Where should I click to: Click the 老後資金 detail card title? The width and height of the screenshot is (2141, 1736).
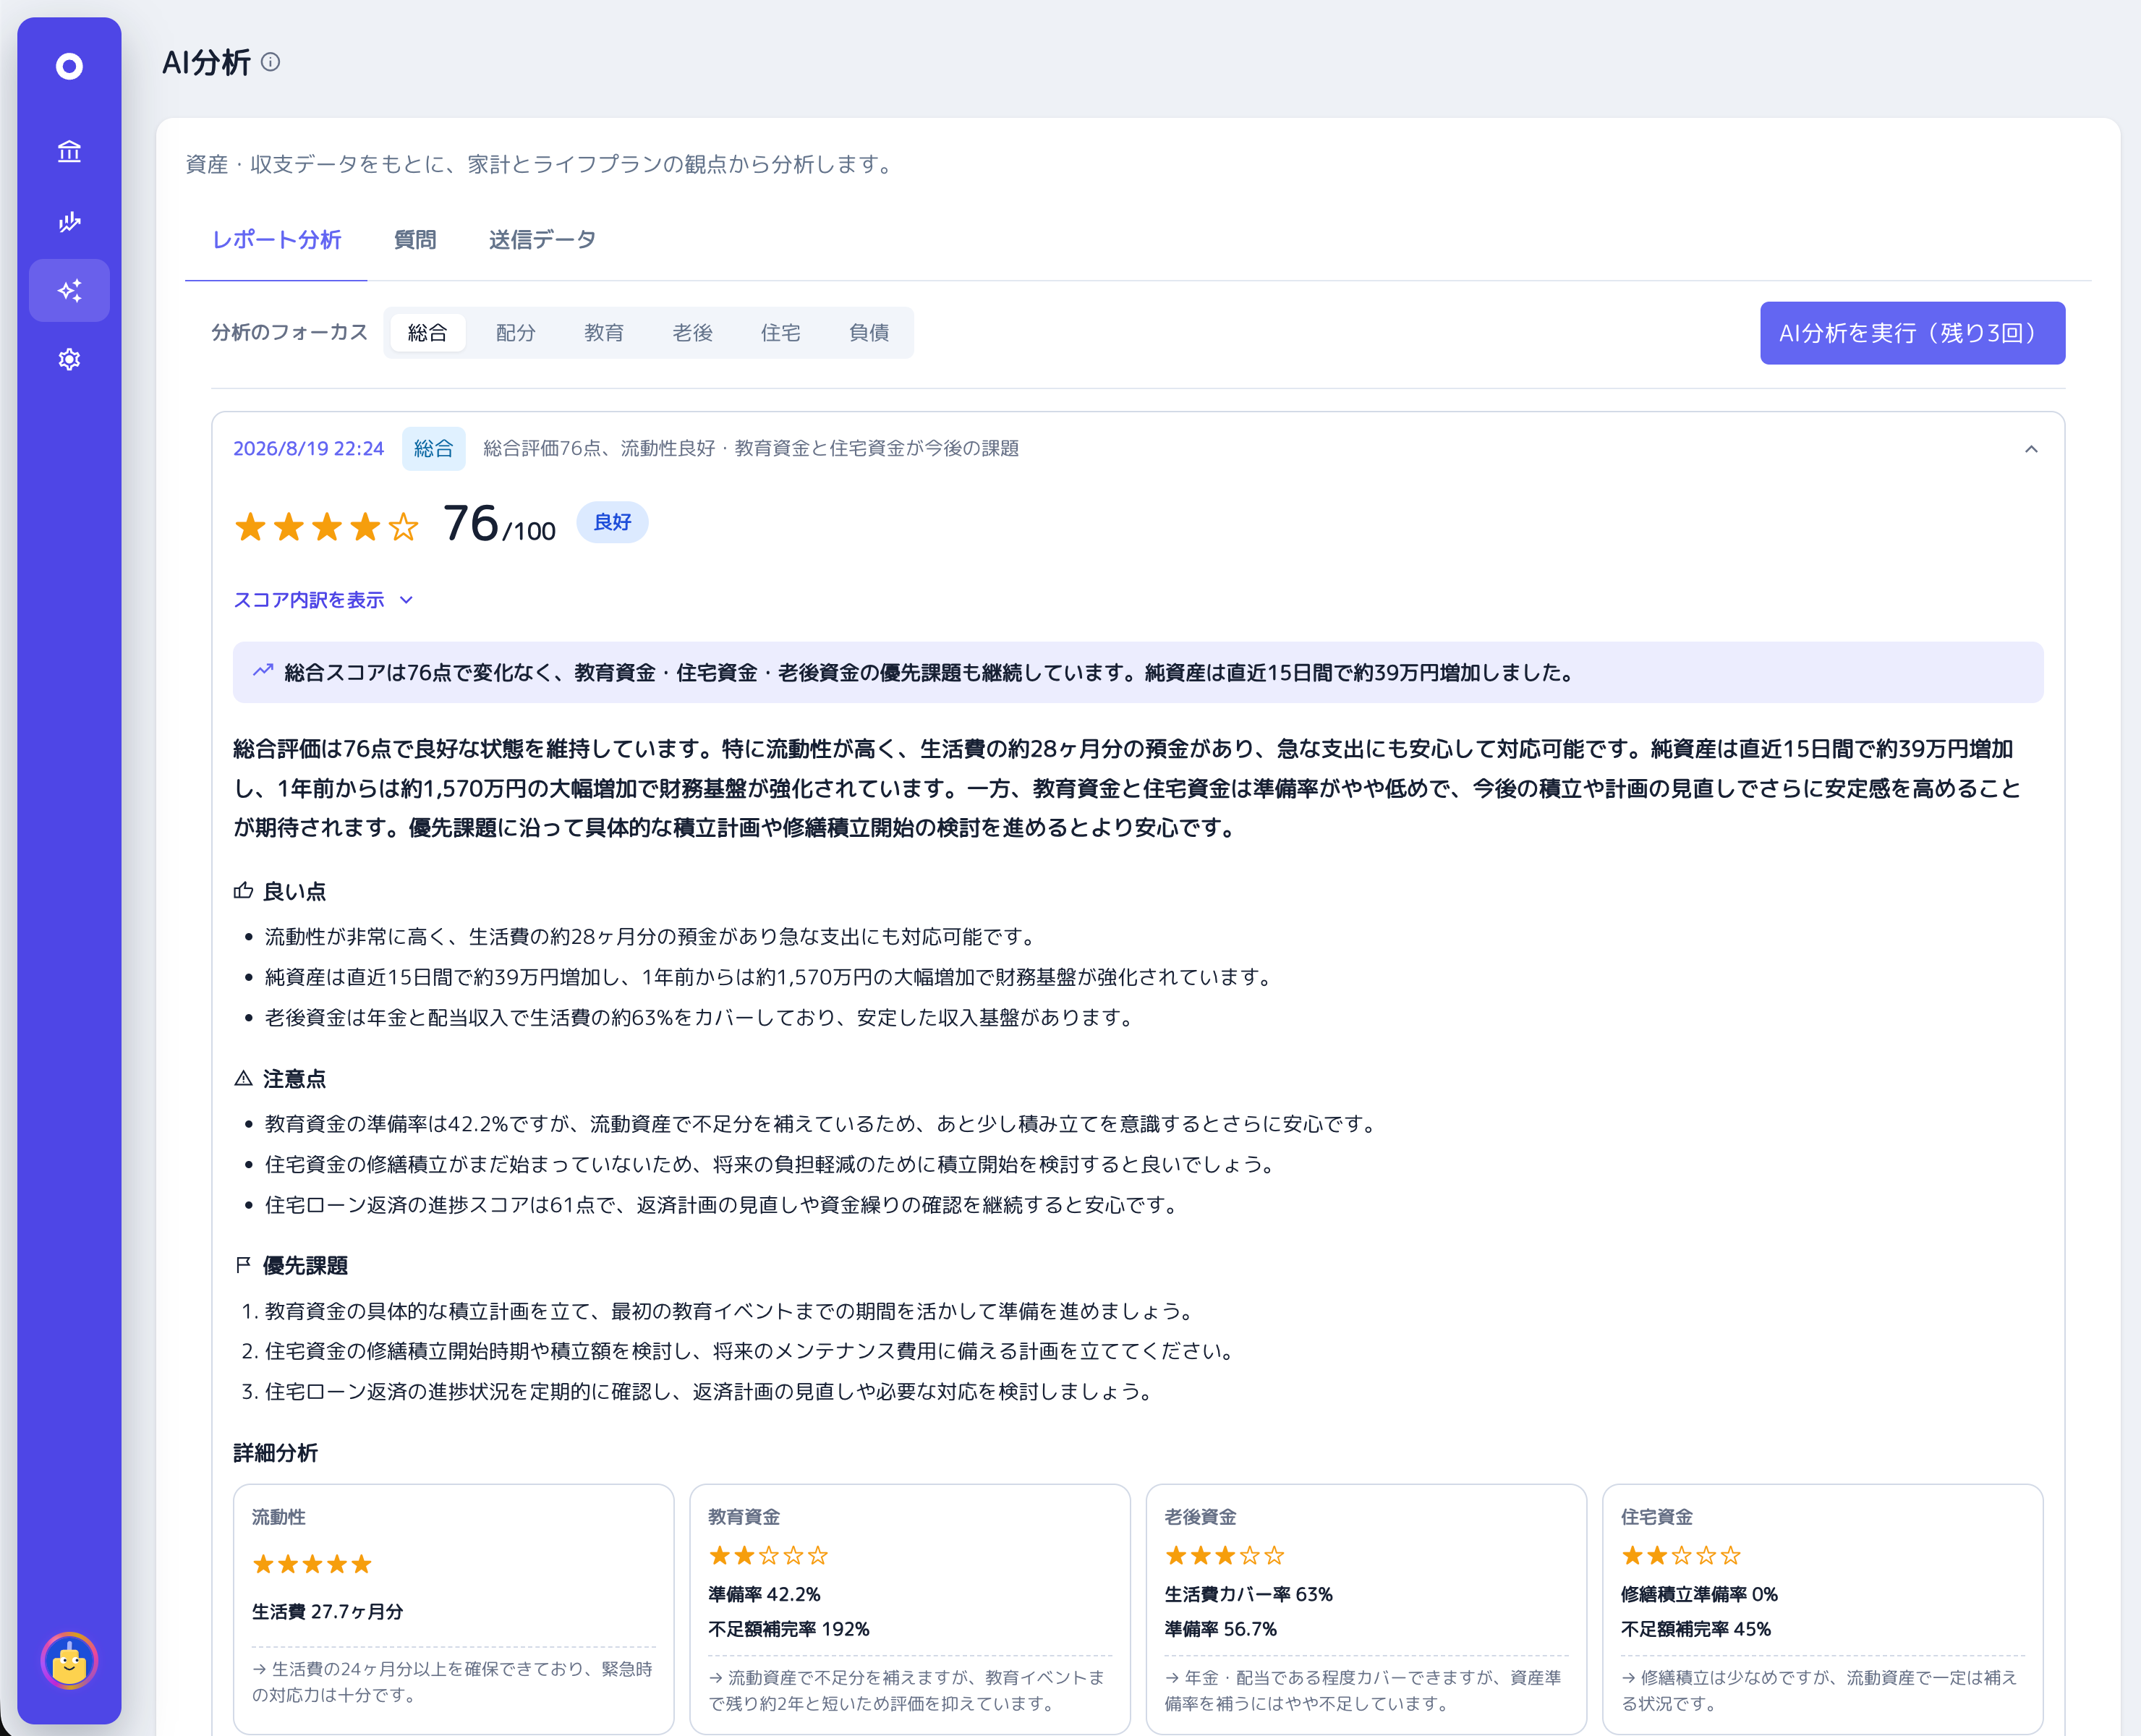pyautogui.click(x=1200, y=1517)
